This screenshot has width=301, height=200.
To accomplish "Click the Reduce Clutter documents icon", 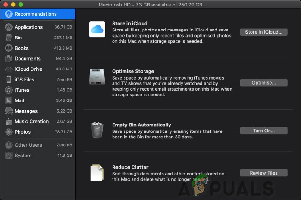I will pyautogui.click(x=97, y=173).
